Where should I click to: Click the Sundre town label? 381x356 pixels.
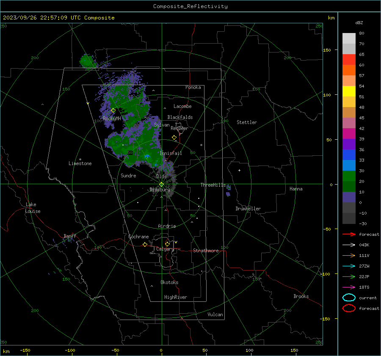tap(128, 176)
